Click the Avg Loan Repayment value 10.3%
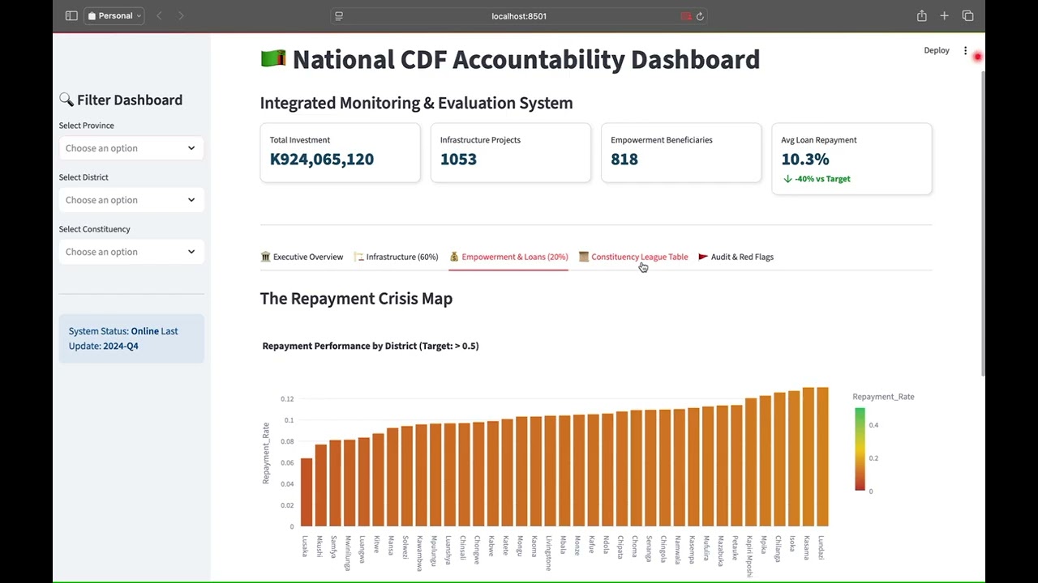 [805, 160]
